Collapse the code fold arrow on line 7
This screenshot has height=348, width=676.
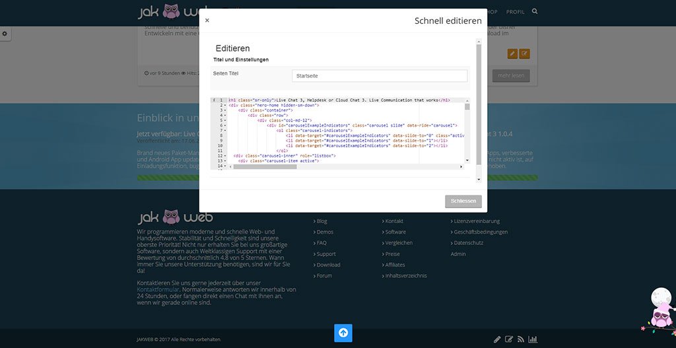click(x=225, y=130)
